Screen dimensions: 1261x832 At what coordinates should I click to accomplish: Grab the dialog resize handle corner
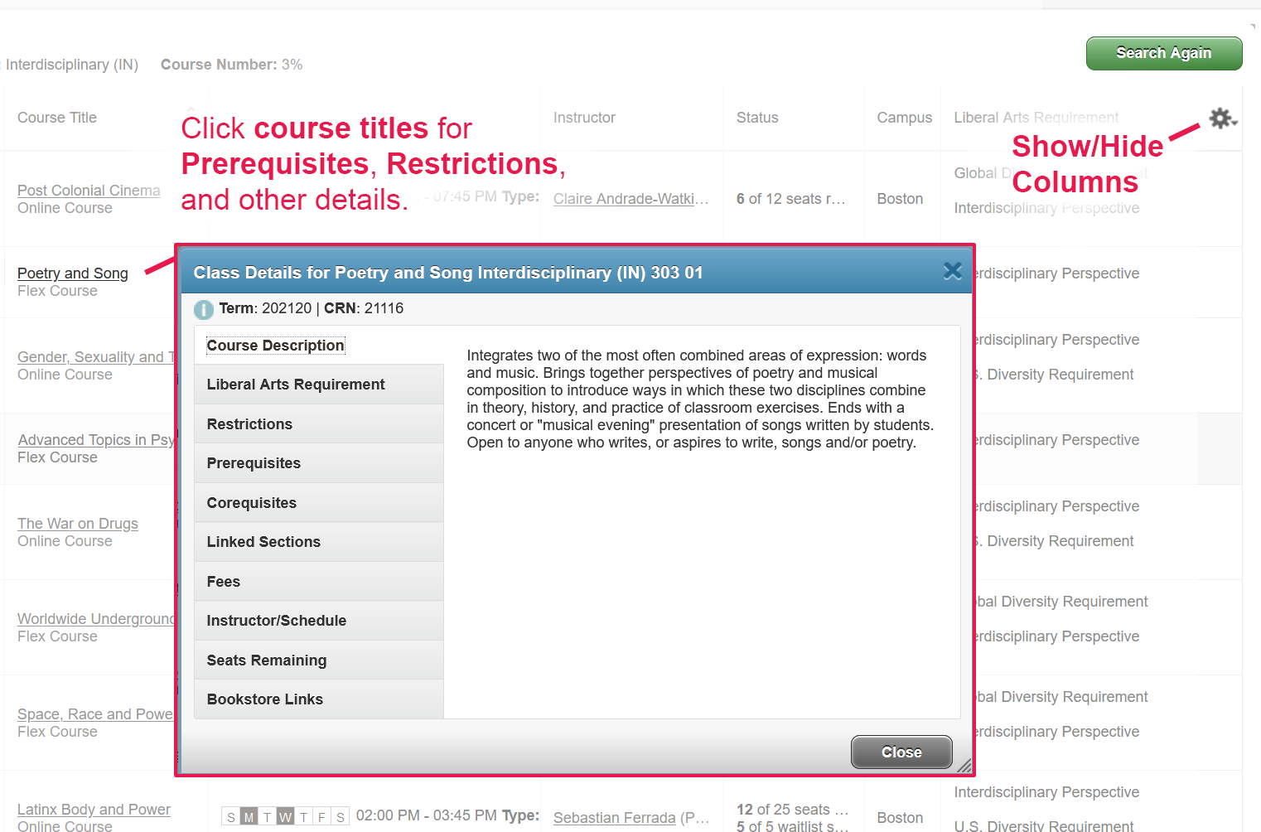tap(964, 767)
